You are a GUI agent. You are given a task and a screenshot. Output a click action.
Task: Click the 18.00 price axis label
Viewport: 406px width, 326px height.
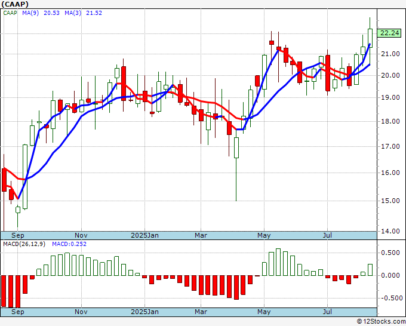click(390, 121)
